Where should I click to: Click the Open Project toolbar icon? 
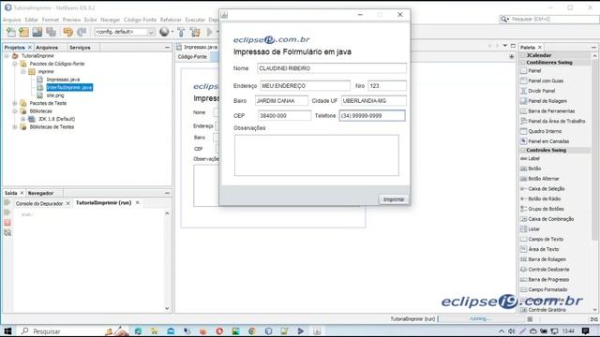point(37,32)
